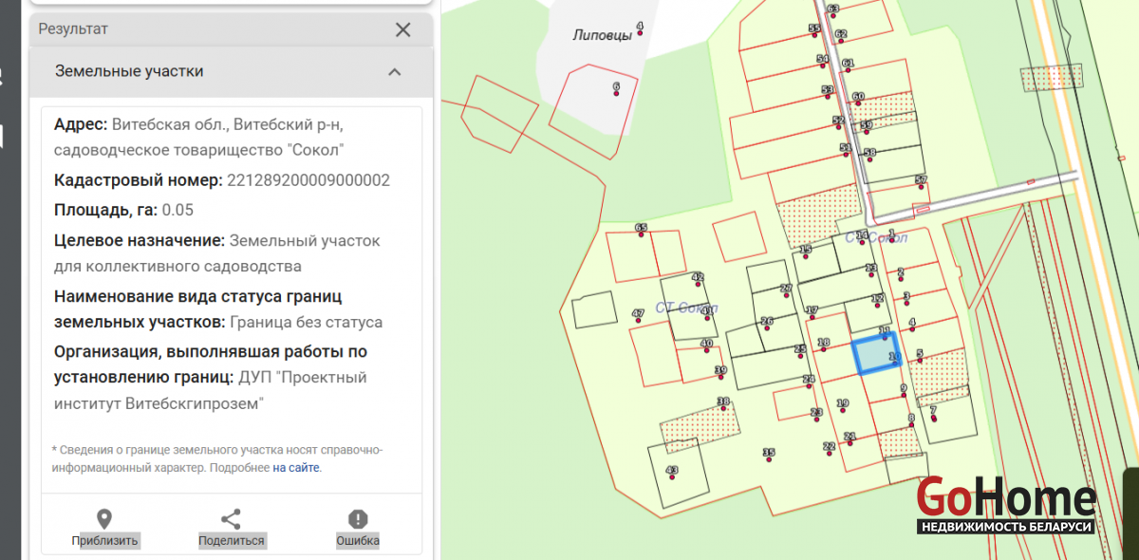Collapse the Земельные участки section
Image resolution: width=1139 pixels, height=560 pixels.
pos(395,72)
